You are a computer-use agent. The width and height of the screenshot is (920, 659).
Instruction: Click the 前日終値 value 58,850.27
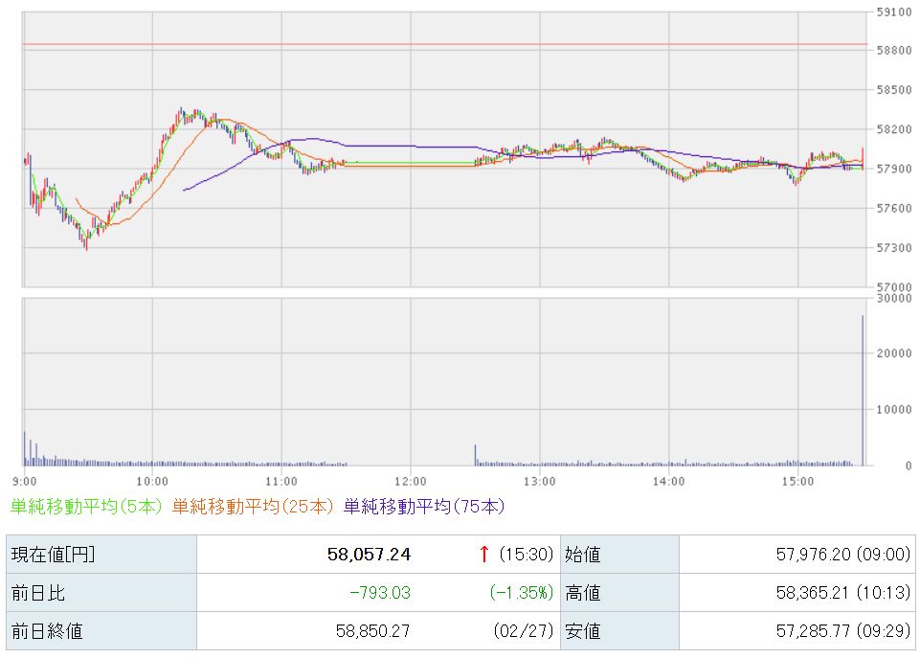[x=372, y=631]
